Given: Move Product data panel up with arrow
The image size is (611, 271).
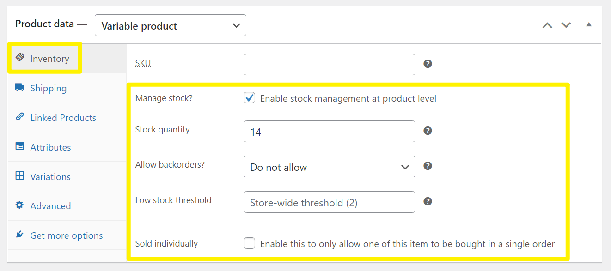Looking at the screenshot, I should coord(547,25).
